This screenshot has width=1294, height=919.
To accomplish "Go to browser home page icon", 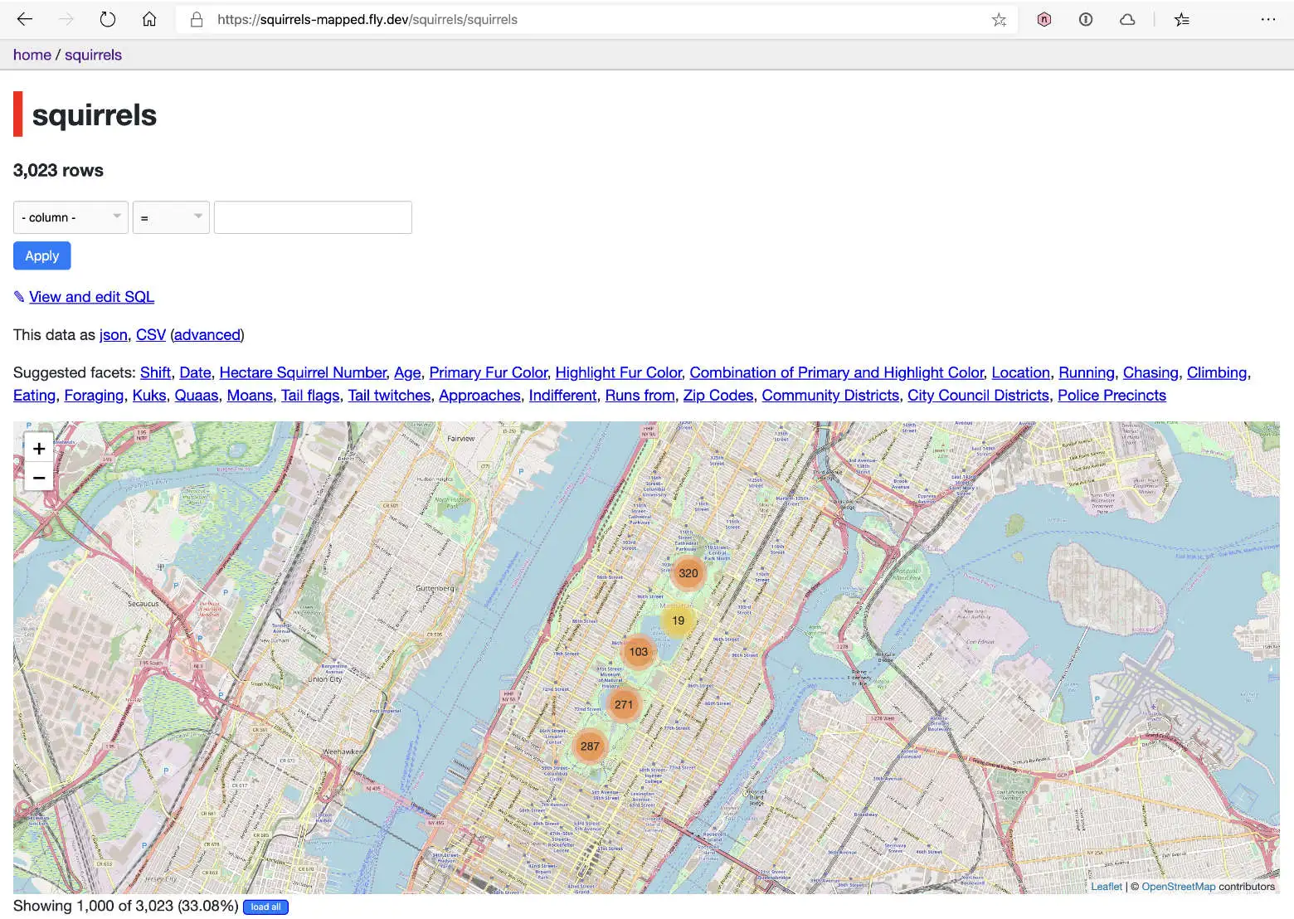I will click(149, 19).
